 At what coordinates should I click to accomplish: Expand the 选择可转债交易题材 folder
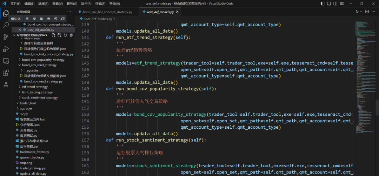pos(39,43)
